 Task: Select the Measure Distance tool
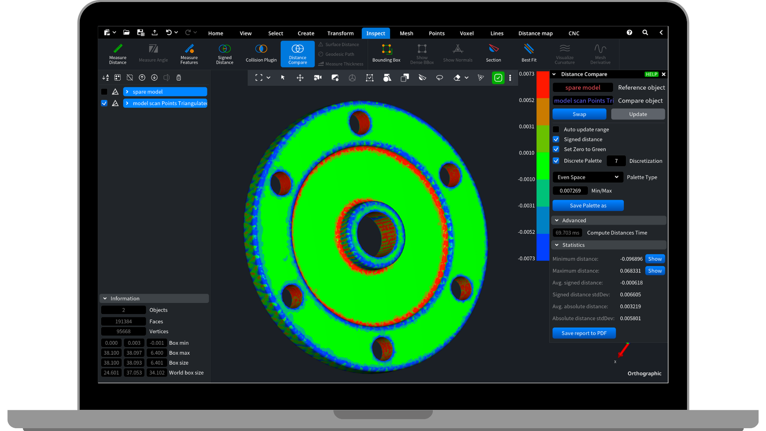(118, 53)
